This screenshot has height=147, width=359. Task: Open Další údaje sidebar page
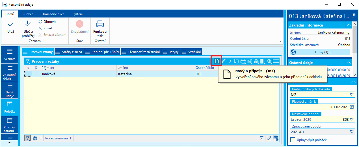click(x=10, y=90)
